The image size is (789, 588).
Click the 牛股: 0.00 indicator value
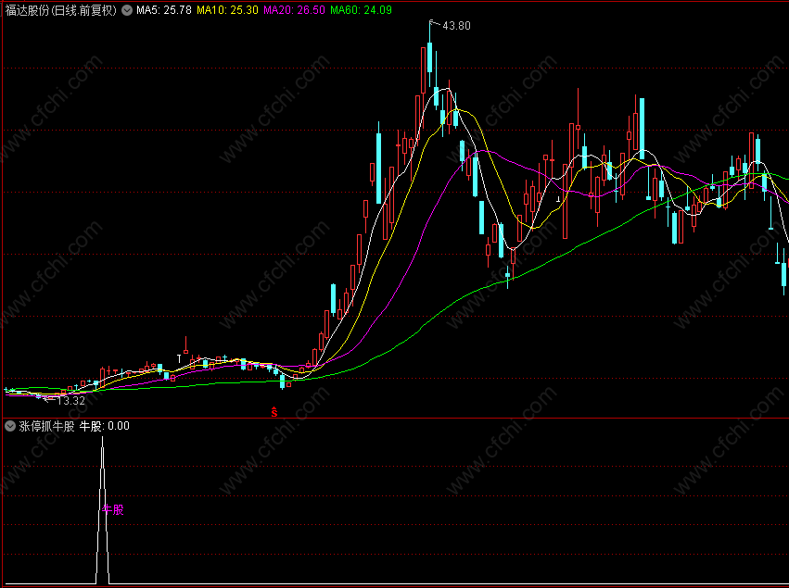[105, 426]
